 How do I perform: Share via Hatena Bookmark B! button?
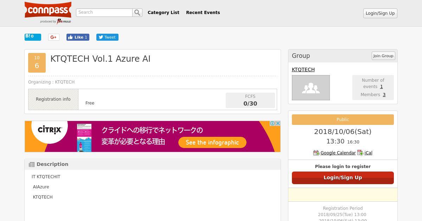click(33, 37)
